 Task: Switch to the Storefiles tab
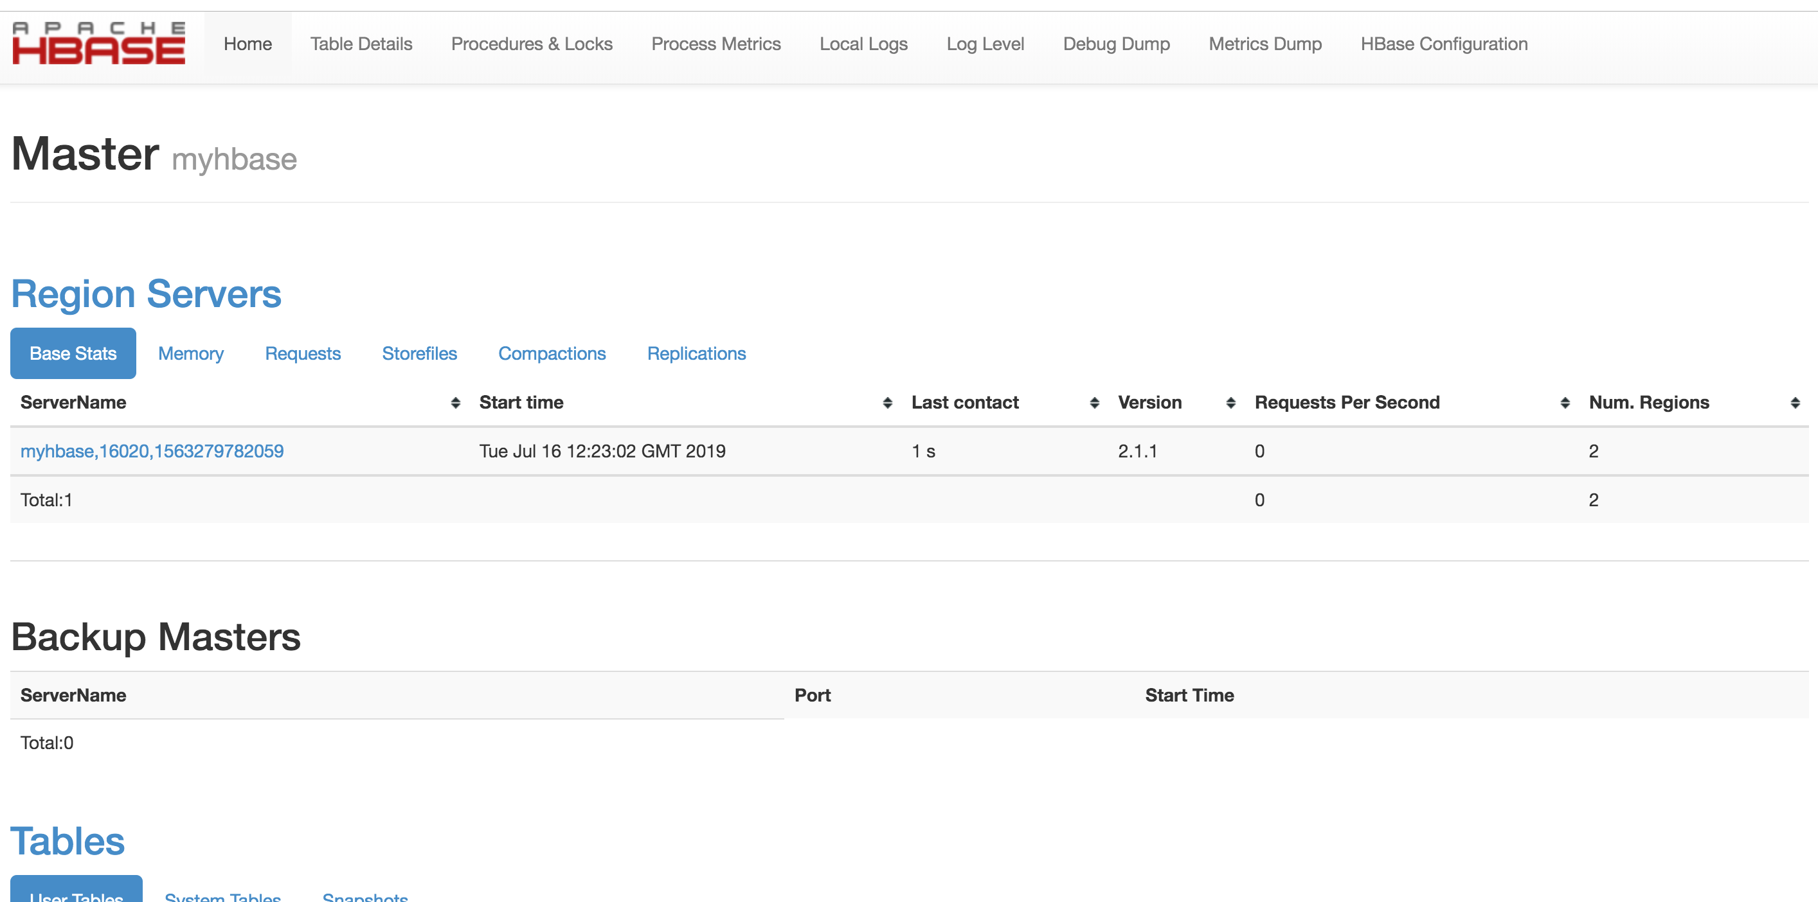click(x=419, y=353)
